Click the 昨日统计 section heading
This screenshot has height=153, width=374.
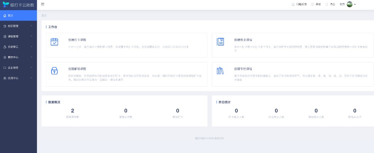225,102
